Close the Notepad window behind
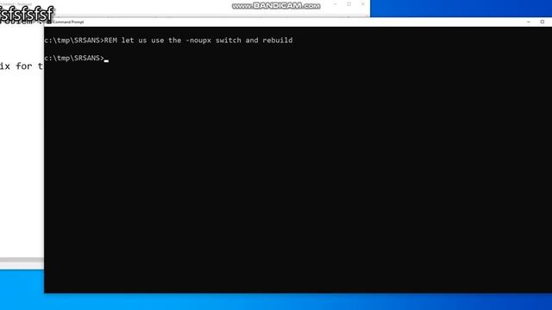Screen dimensions: 552x310 click(362, 4)
